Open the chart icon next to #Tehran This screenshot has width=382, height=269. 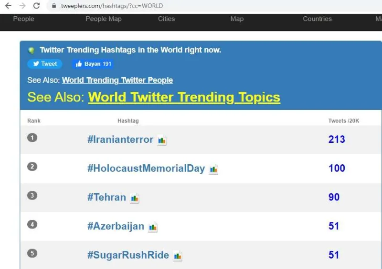point(135,198)
